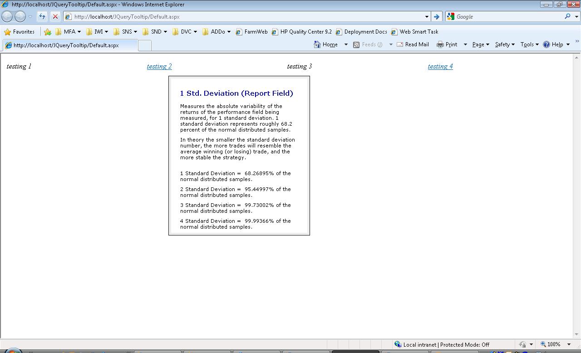Click the Go arrow beside address bar
Image resolution: width=581 pixels, height=353 pixels.
pos(436,16)
